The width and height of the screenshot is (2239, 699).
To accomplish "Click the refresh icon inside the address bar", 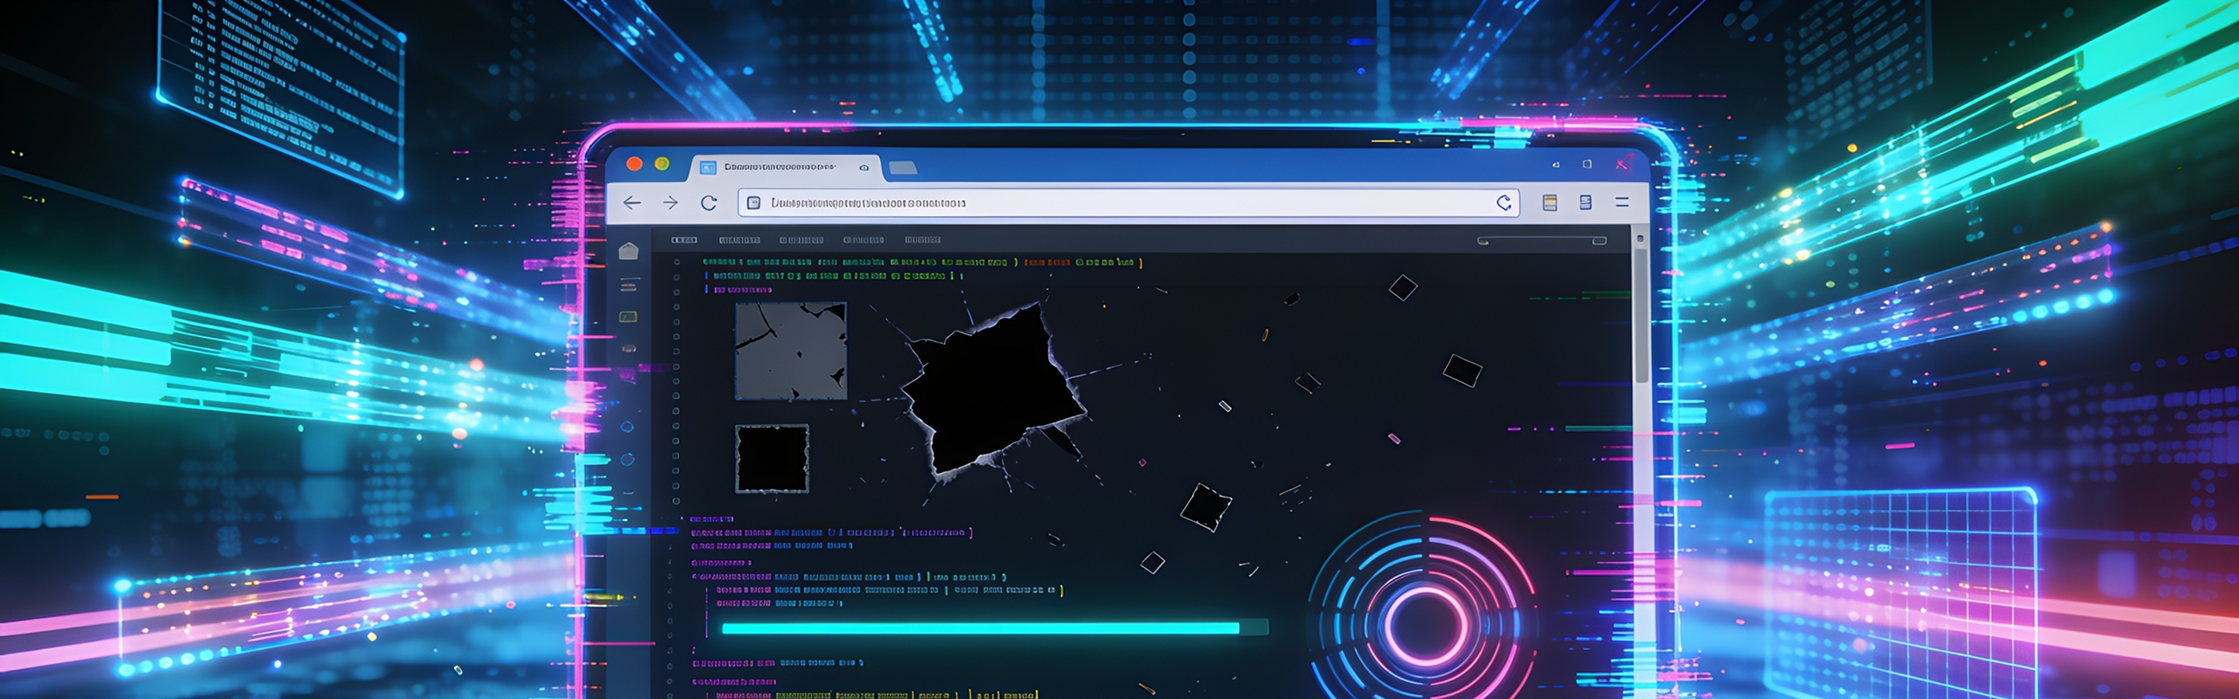I will point(1504,203).
